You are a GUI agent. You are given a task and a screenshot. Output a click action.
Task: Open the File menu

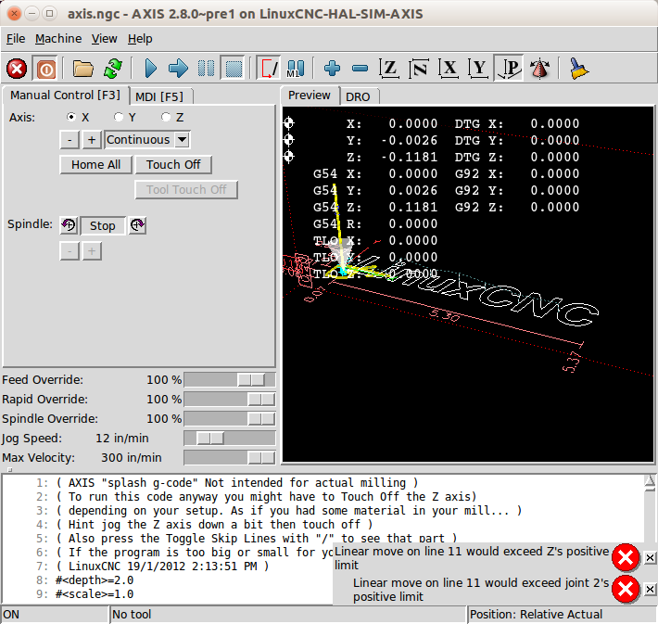pos(16,39)
